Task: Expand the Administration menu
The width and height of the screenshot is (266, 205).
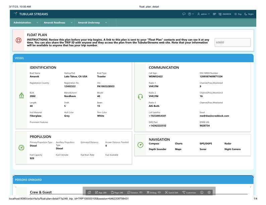Action: tap(26, 23)
